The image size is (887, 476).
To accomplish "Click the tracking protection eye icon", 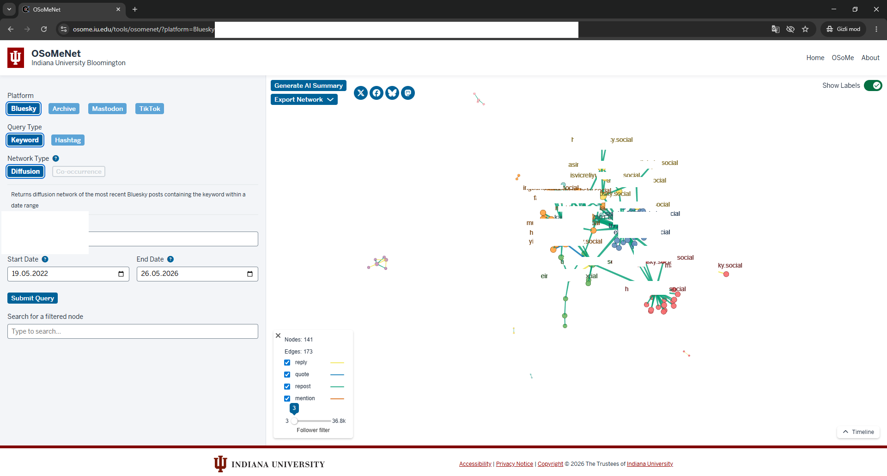I will pyautogui.click(x=790, y=29).
